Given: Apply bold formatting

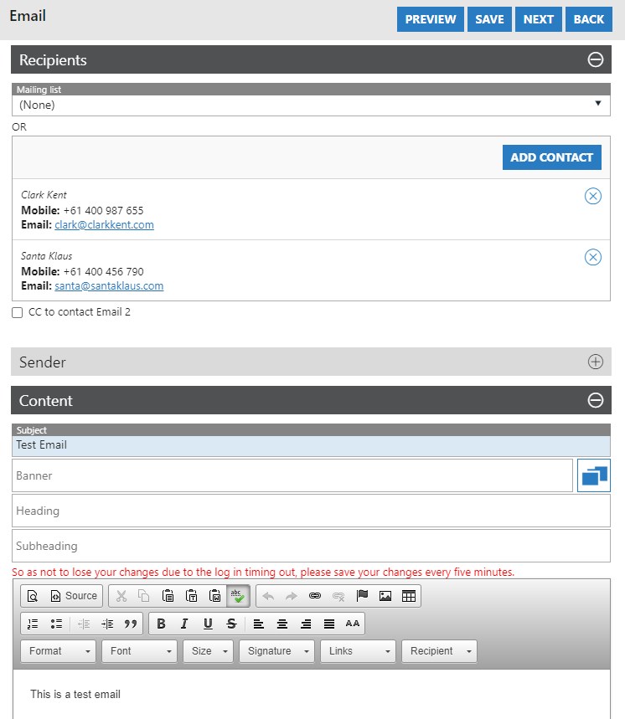Looking at the screenshot, I should tap(162, 624).
